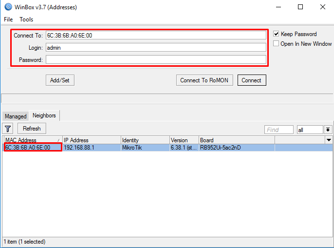Switch to the Managed tab
This screenshot has width=334, height=248.
click(x=16, y=116)
